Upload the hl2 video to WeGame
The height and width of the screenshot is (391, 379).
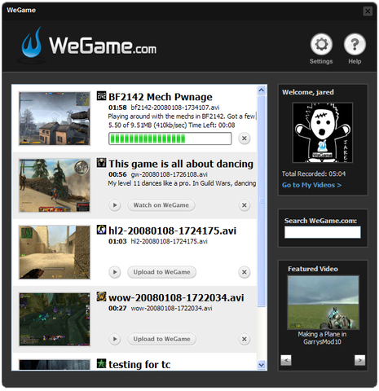pos(161,272)
